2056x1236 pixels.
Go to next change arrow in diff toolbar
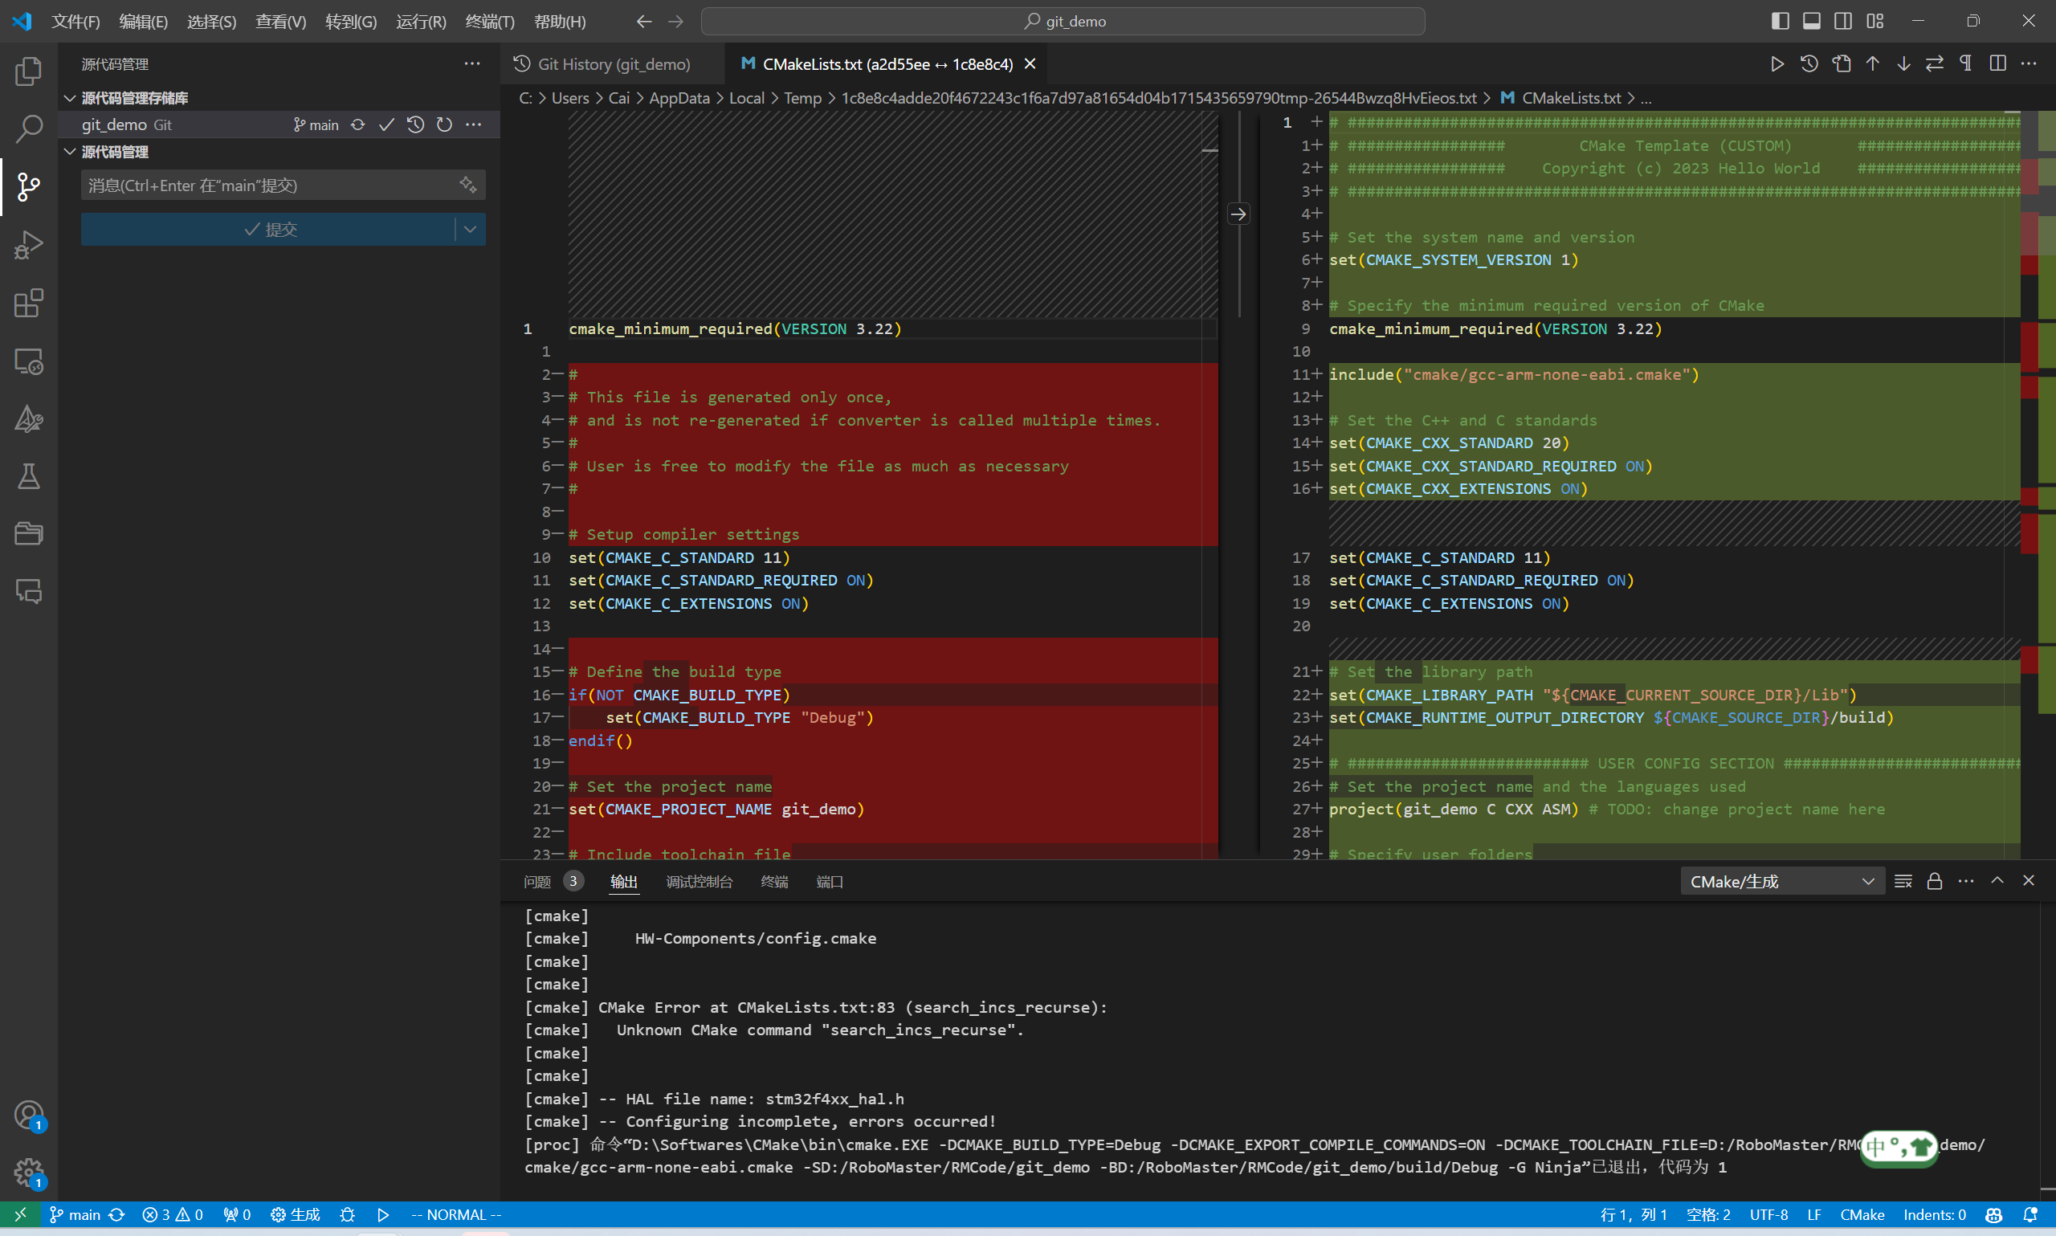click(1903, 64)
